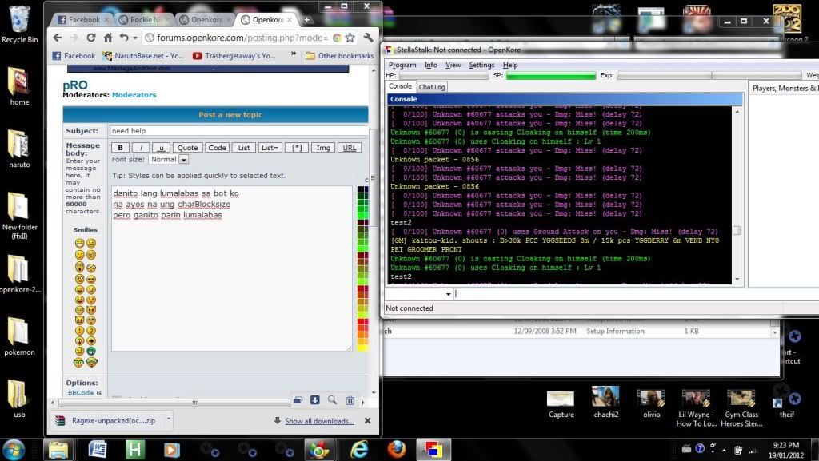819x461 pixels.
Task: Select the Capture desktop thumbnail
Action: (561, 403)
